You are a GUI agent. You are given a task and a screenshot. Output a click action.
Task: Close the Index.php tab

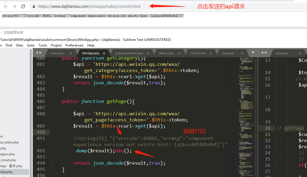click(71, 53)
